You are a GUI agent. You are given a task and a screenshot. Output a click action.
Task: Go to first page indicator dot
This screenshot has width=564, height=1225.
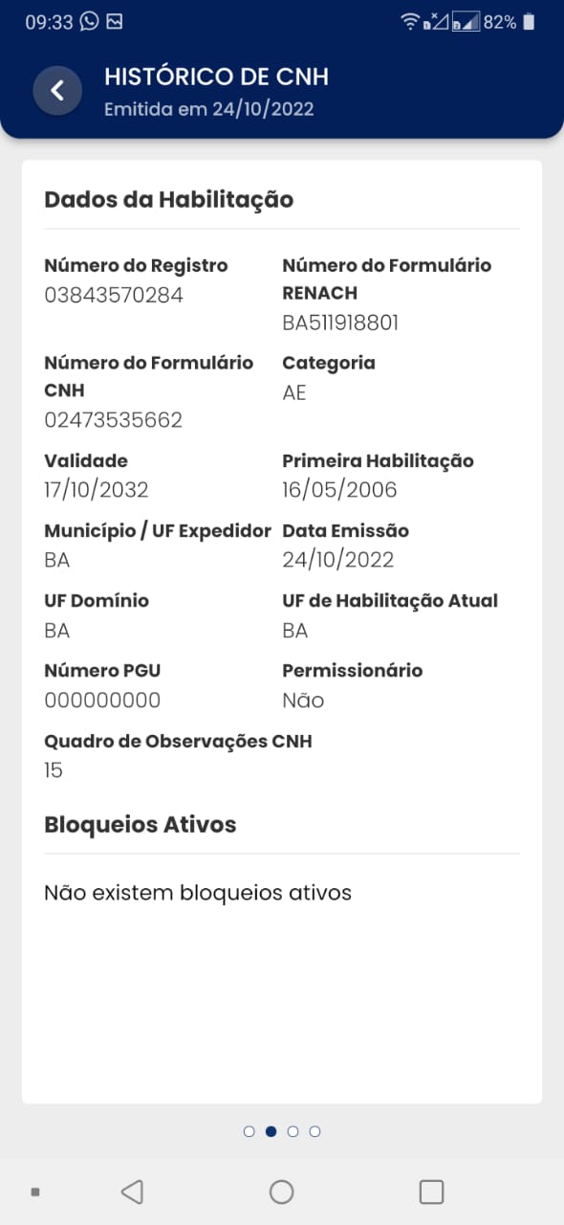coord(249,1131)
